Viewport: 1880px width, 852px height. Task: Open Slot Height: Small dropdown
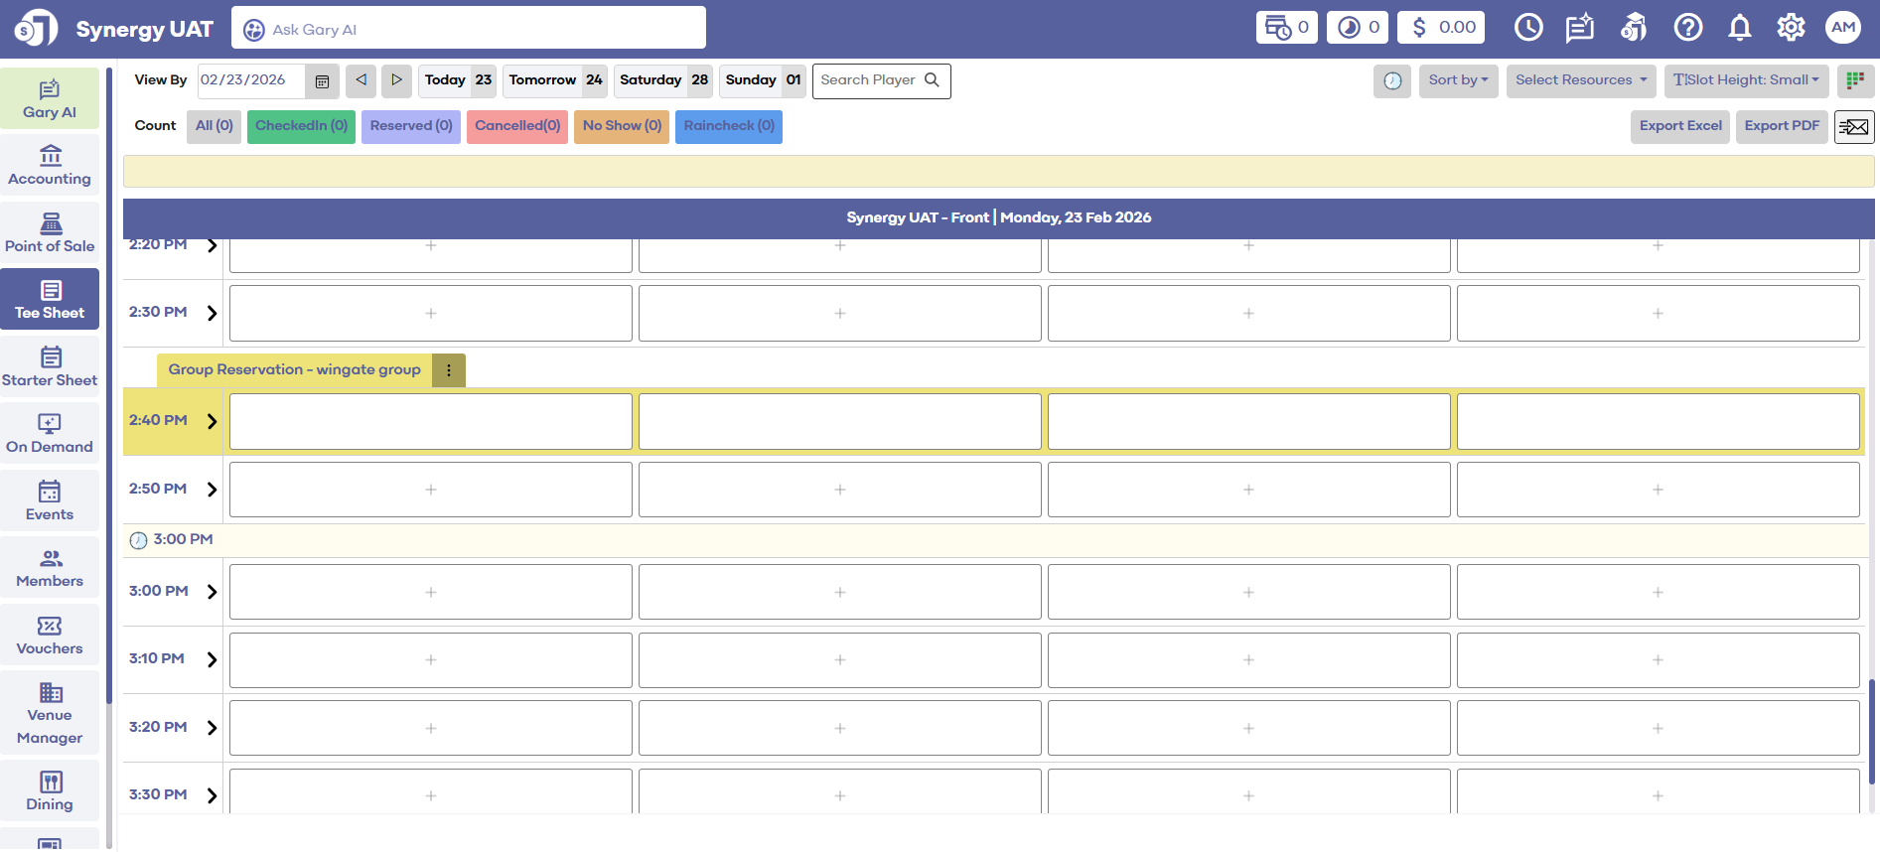1746,80
